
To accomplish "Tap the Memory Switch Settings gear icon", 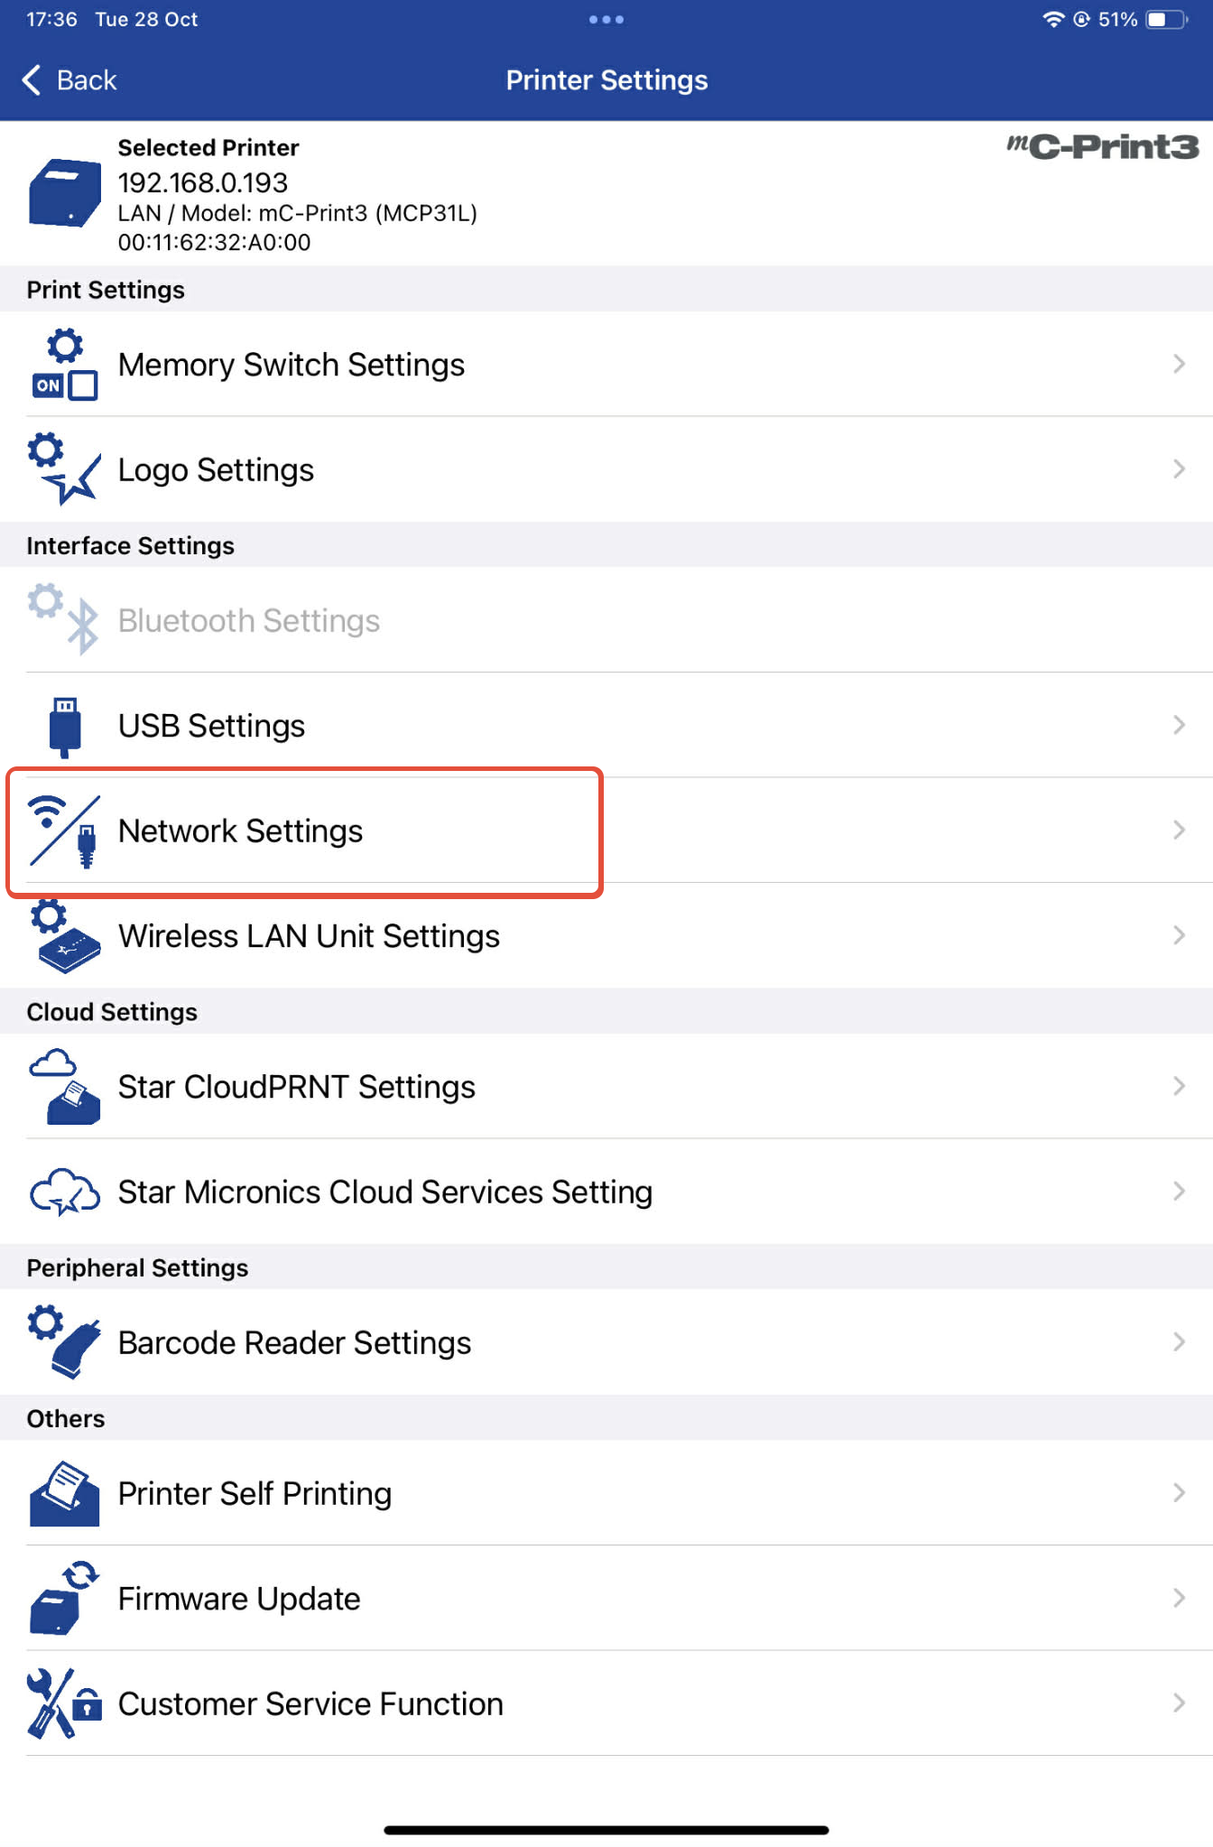I will [x=64, y=365].
